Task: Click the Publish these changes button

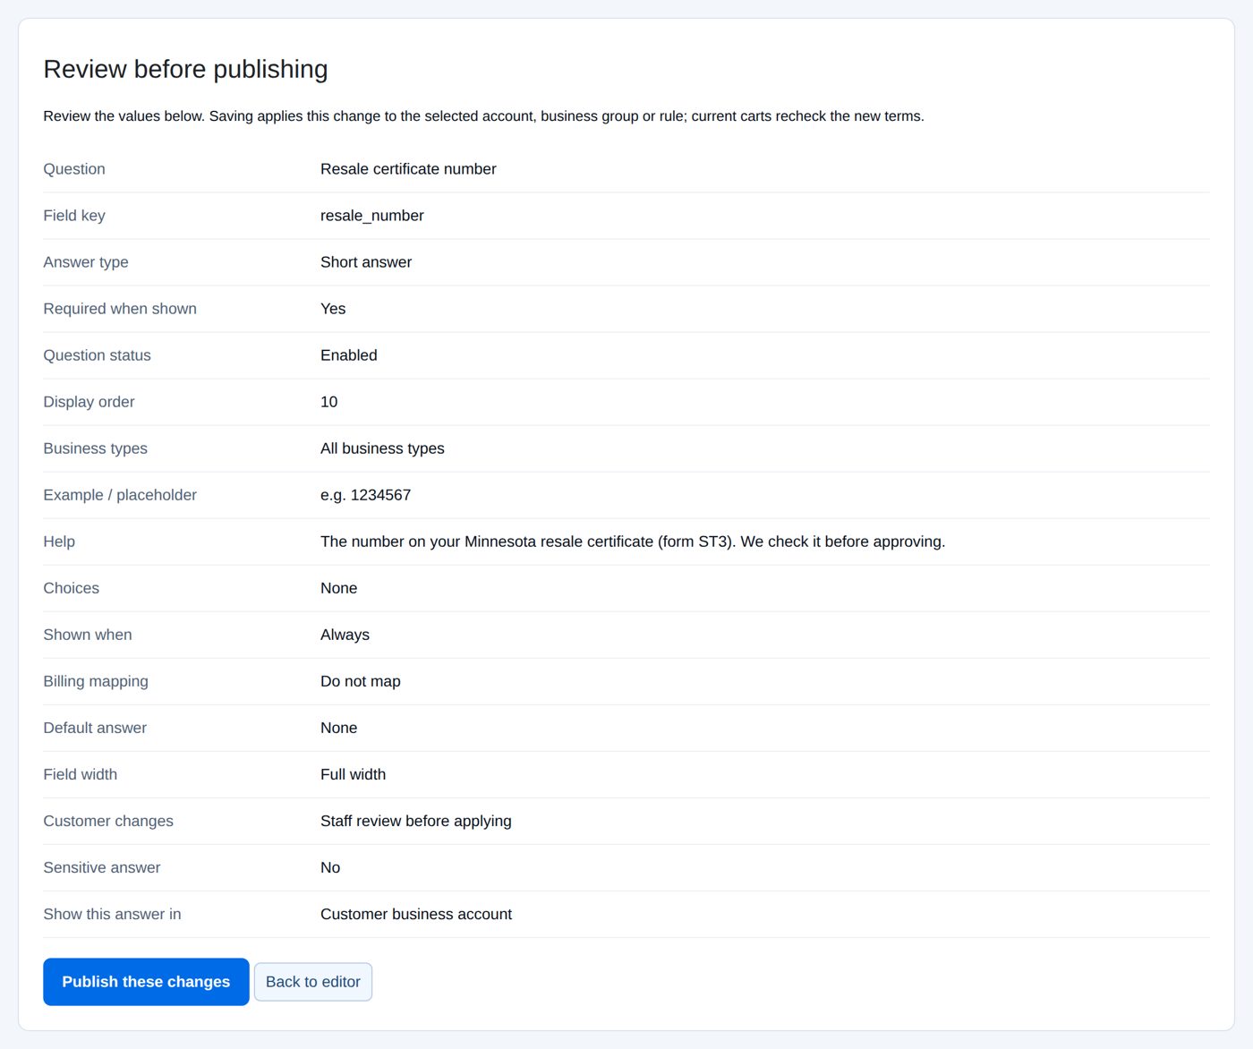Action: [146, 982]
